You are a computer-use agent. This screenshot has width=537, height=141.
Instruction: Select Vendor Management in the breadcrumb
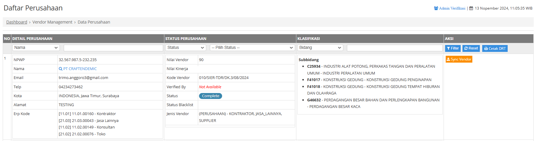52,22
